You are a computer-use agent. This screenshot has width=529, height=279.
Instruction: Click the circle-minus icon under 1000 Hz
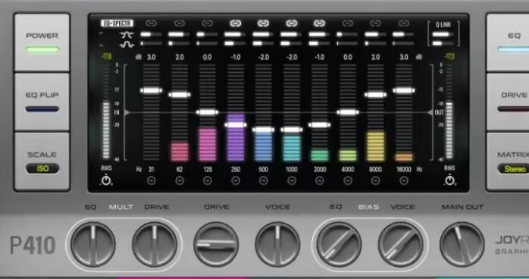(x=292, y=181)
